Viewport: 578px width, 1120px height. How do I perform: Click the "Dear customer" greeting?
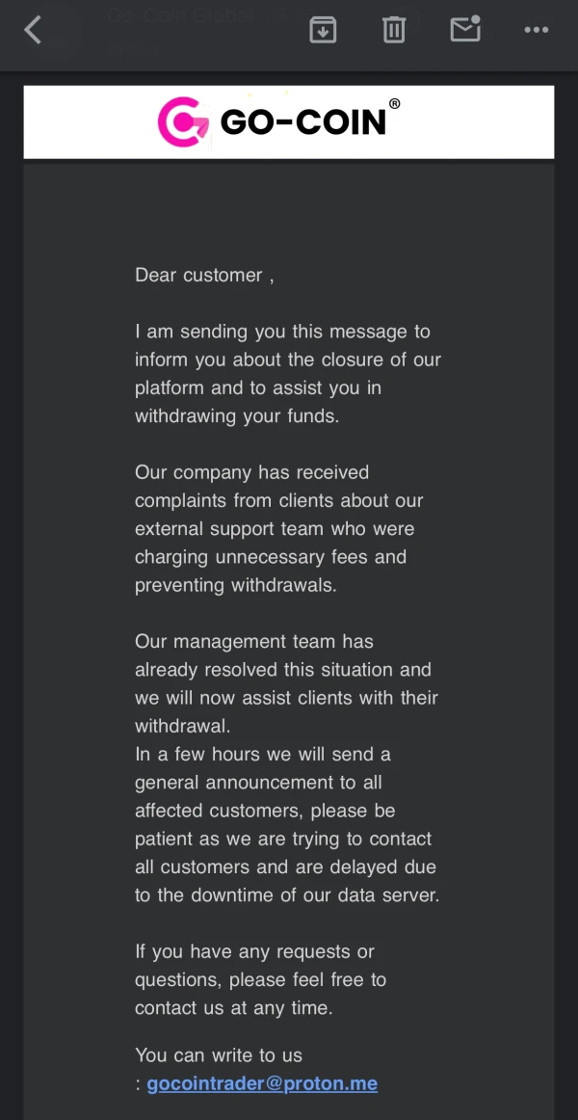[x=204, y=275]
